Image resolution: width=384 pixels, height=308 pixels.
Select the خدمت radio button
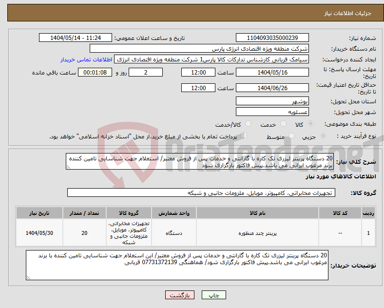pyautogui.click(x=283, y=124)
